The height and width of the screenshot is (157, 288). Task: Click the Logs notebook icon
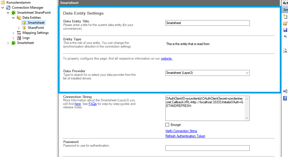(x=19, y=38)
